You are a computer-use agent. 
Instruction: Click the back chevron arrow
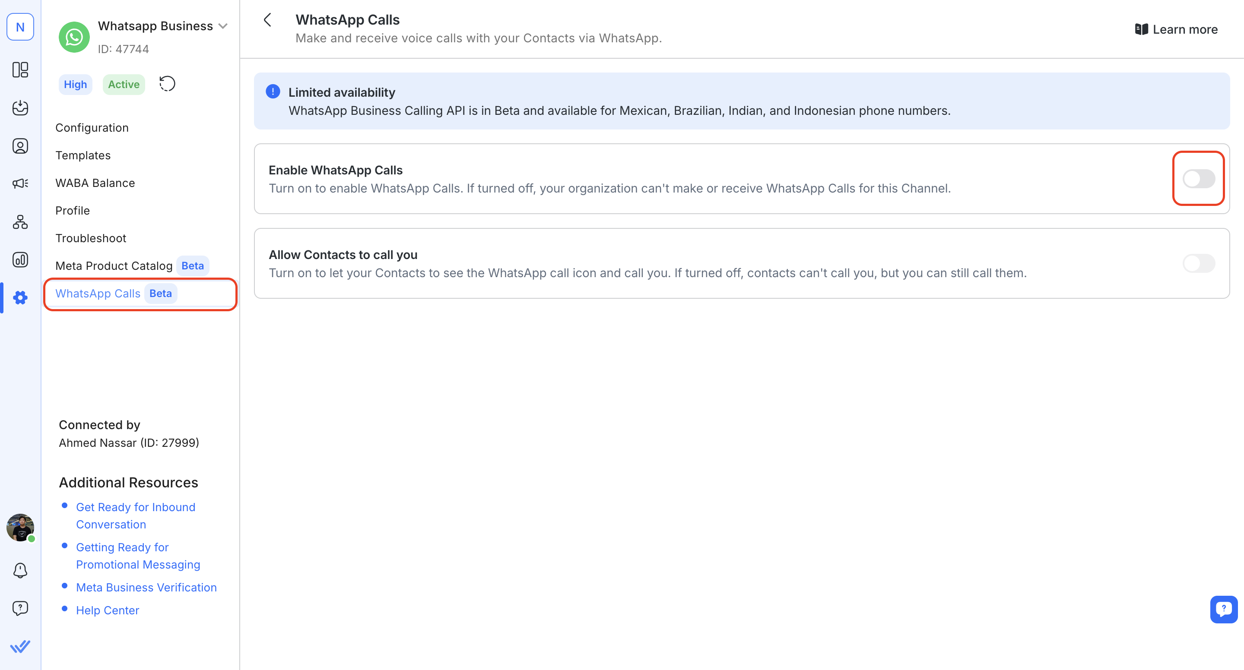pos(267,20)
